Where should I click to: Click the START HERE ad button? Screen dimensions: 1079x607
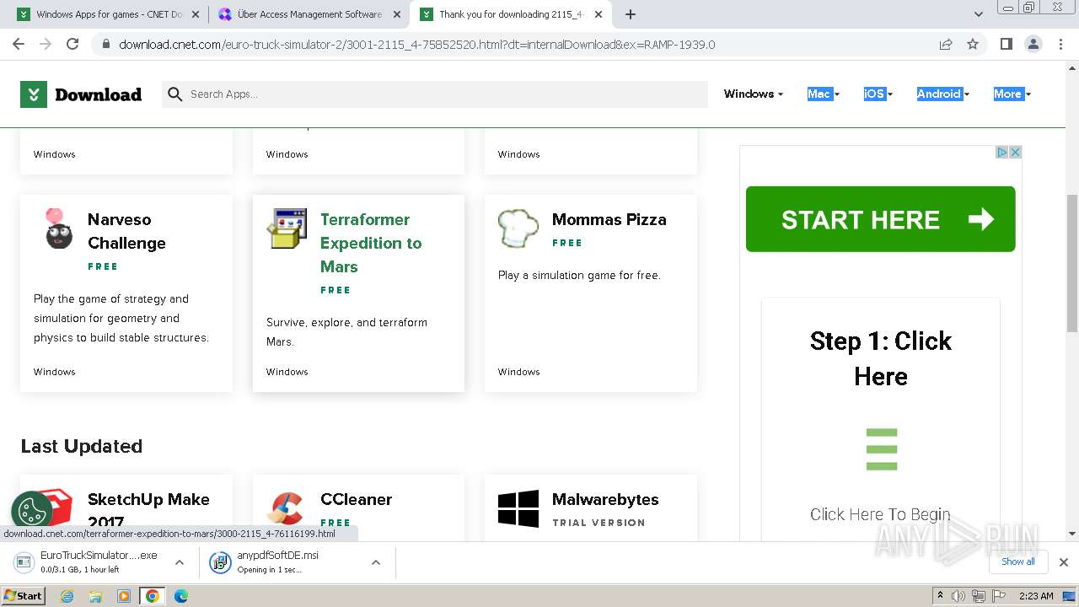[x=880, y=219]
